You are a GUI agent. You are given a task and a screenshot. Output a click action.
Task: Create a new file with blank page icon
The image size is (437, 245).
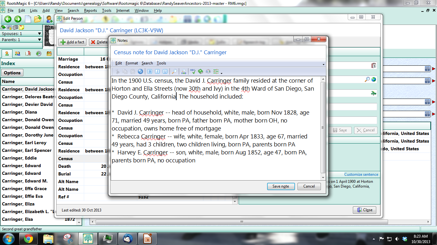pos(28,19)
